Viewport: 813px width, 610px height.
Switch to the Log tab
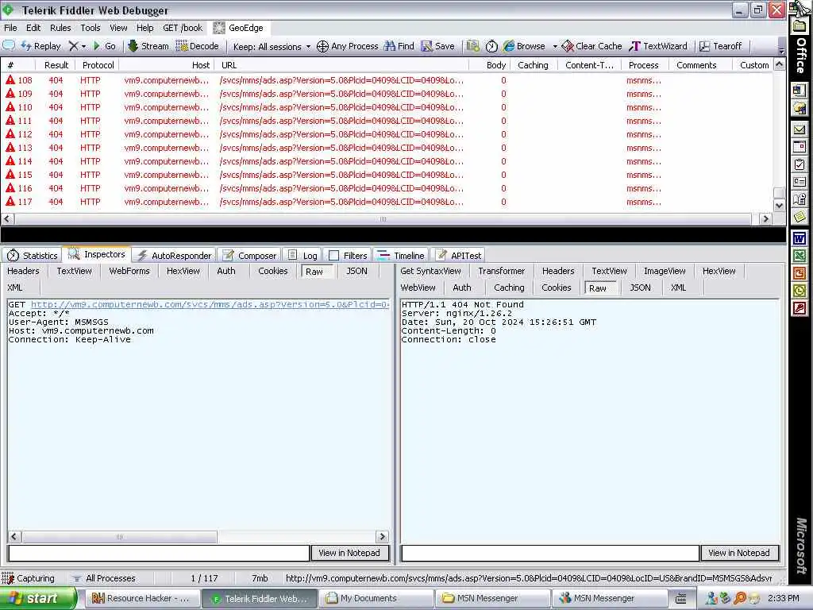coord(302,255)
